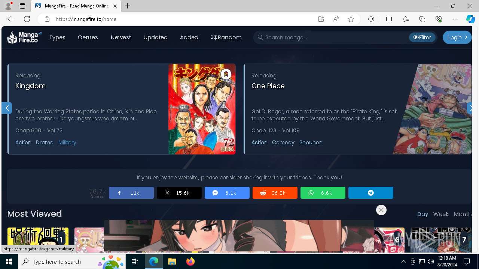Screen dimensions: 479x269
Task: Open the taskbar volume control
Action: pos(430,262)
